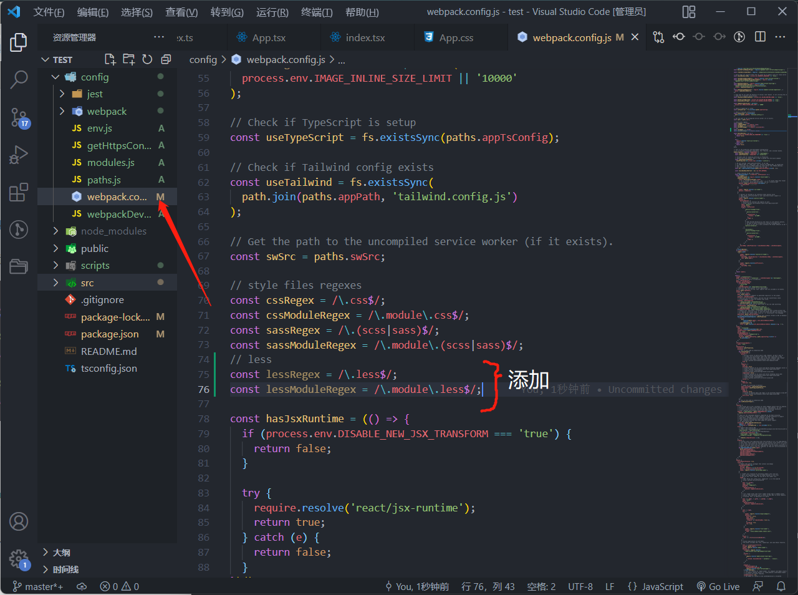Expand the 大纲 outline section
This screenshot has height=595, width=798.
(107, 553)
